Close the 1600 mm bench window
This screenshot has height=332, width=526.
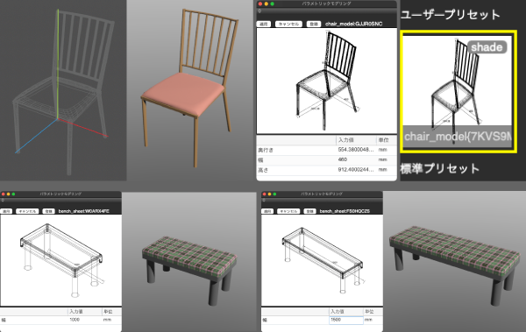pyautogui.click(x=265, y=194)
